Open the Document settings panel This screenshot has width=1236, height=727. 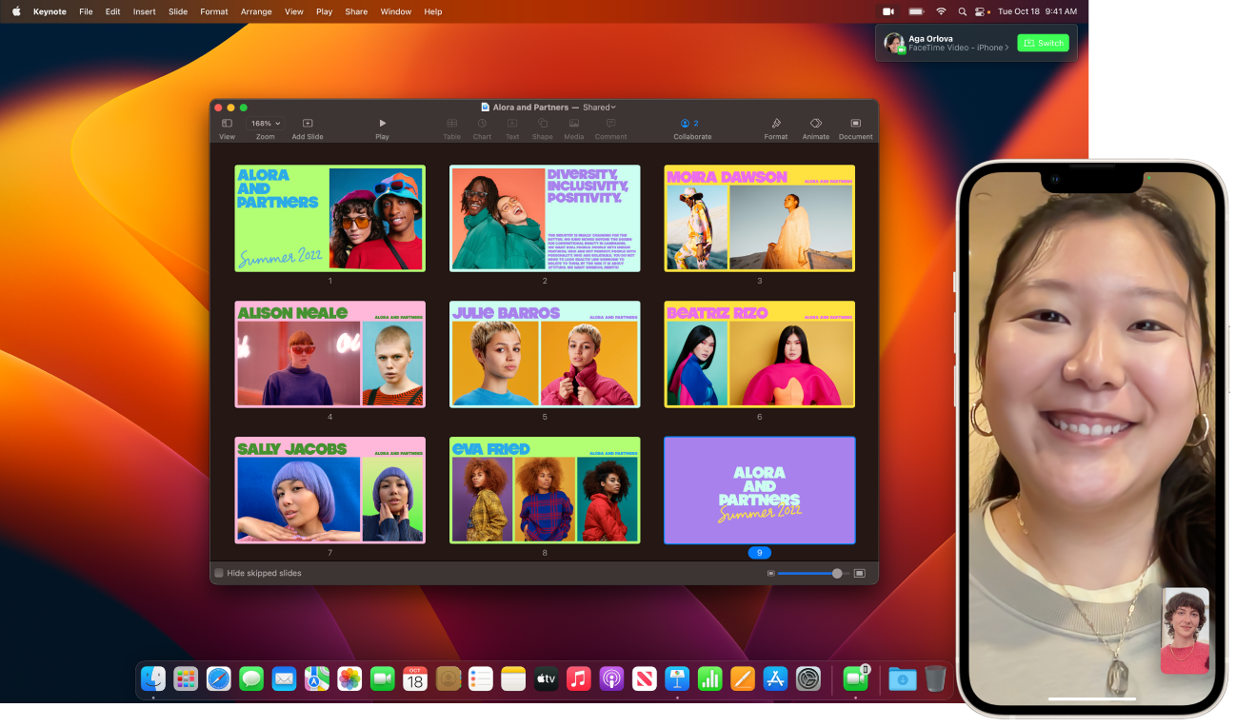pos(855,125)
